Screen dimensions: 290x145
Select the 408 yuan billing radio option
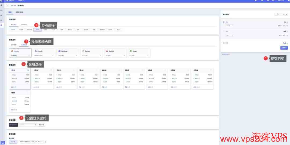224,31
